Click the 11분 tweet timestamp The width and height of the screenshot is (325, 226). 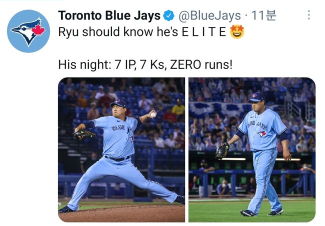pyautogui.click(x=263, y=15)
